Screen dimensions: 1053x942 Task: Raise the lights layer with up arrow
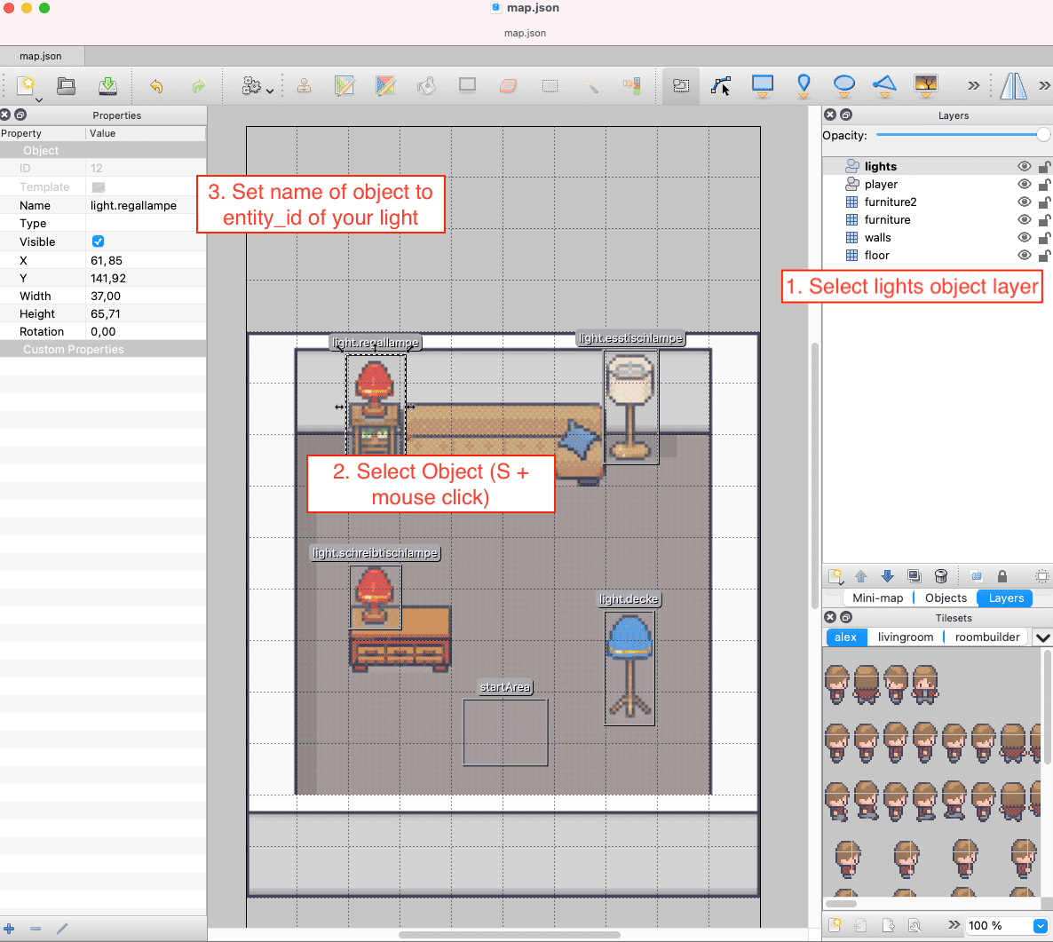click(859, 575)
